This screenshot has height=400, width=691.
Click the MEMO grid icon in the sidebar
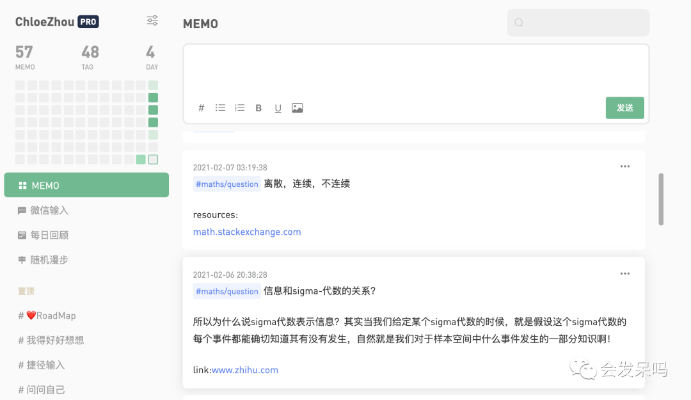coord(22,186)
